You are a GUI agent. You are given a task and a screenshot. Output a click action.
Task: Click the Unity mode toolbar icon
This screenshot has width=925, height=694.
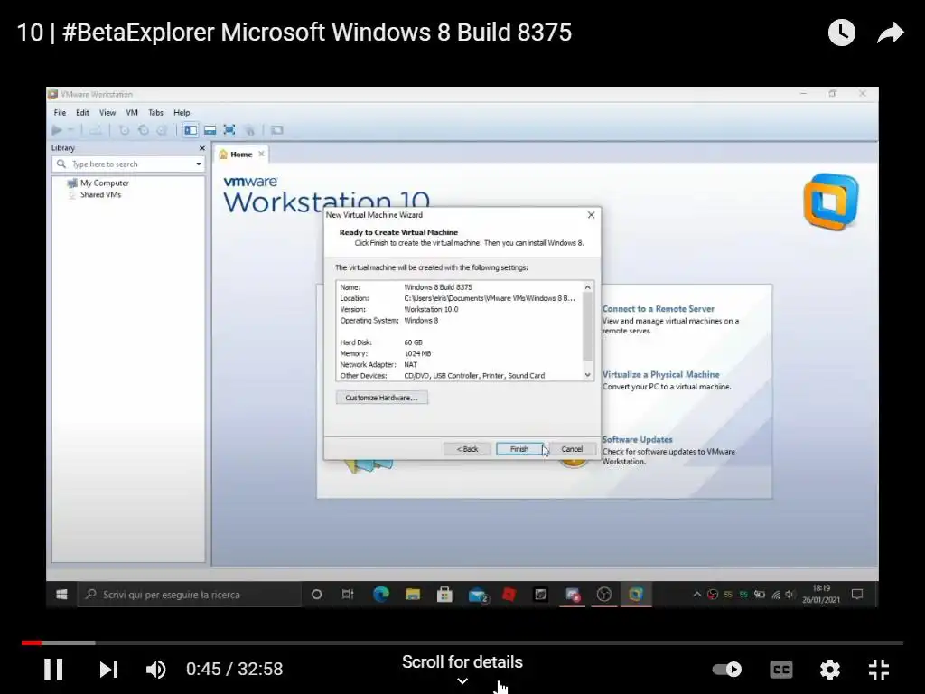[249, 130]
